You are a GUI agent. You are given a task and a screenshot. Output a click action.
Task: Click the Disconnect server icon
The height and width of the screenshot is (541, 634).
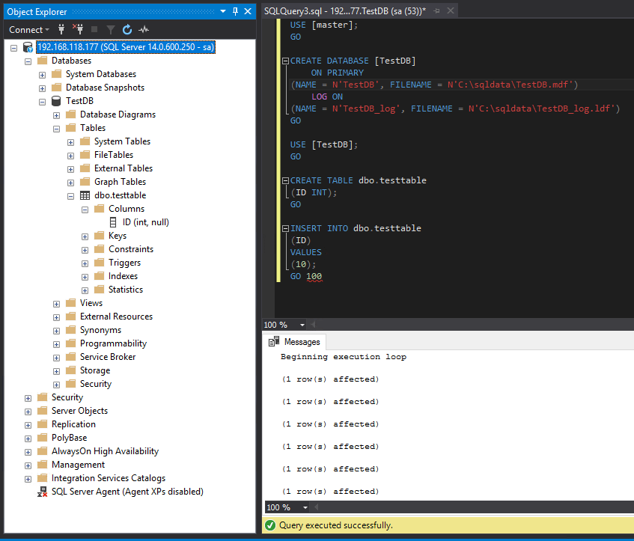coord(78,30)
